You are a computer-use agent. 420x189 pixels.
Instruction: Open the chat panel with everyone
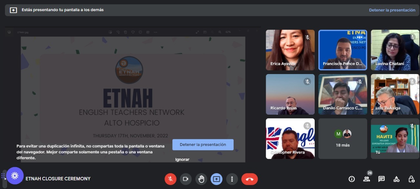381,179
